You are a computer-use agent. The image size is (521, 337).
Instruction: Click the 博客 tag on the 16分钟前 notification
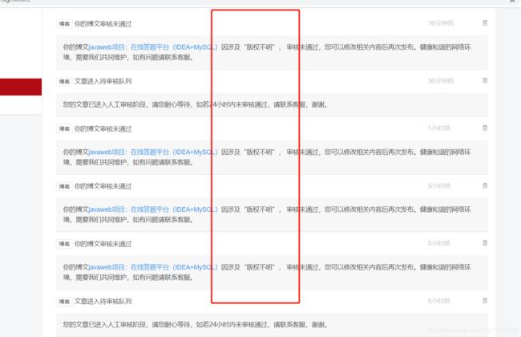(x=63, y=24)
